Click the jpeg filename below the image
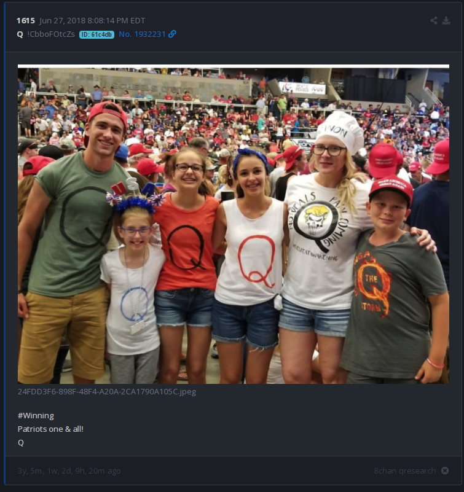 point(107,392)
